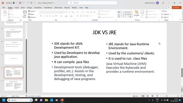This screenshot has height=103, width=183.
Task: Toggle the Bullets list button
Action: coord(77,12)
